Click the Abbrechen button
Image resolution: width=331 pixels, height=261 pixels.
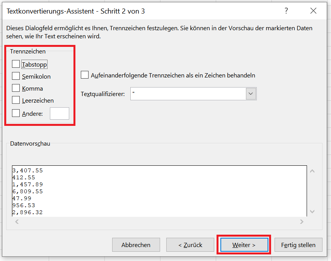click(x=136, y=245)
